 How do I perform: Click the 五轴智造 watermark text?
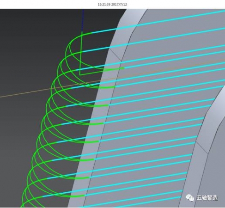point(207,198)
